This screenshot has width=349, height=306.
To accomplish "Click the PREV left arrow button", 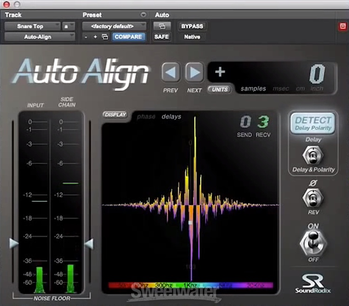I will tap(171, 73).
